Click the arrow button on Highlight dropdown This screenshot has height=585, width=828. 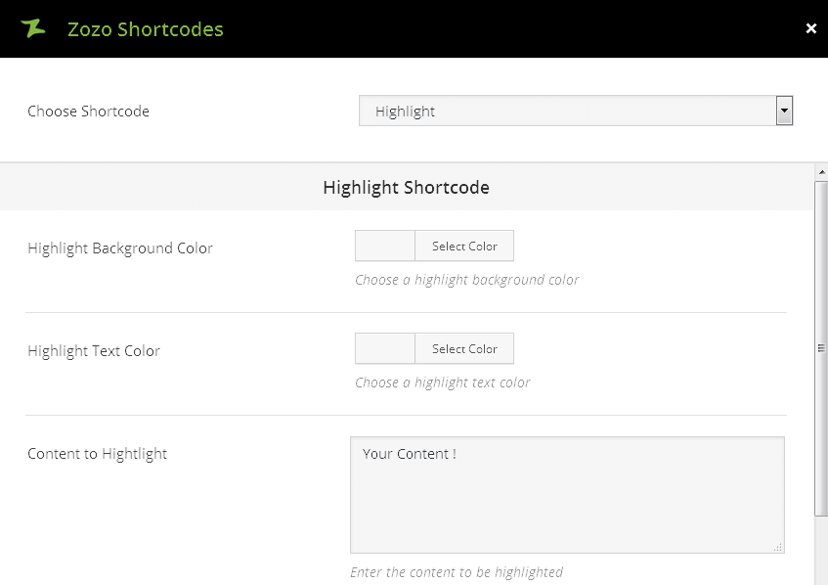pos(784,111)
